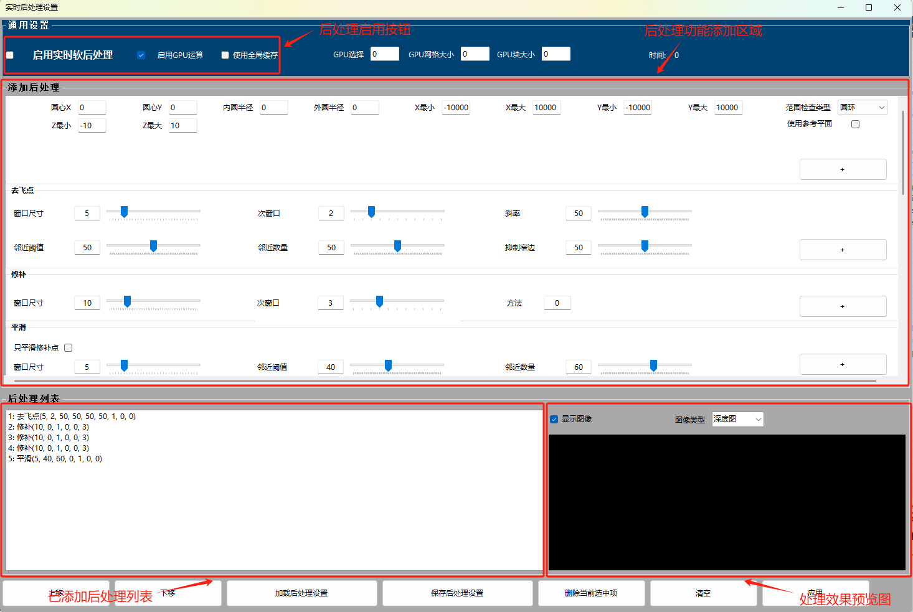Click the GPU选择 input field
This screenshot has height=612, width=913.
tap(385, 54)
